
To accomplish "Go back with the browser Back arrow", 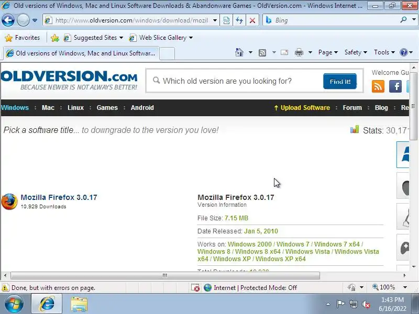I will pyautogui.click(x=8, y=20).
